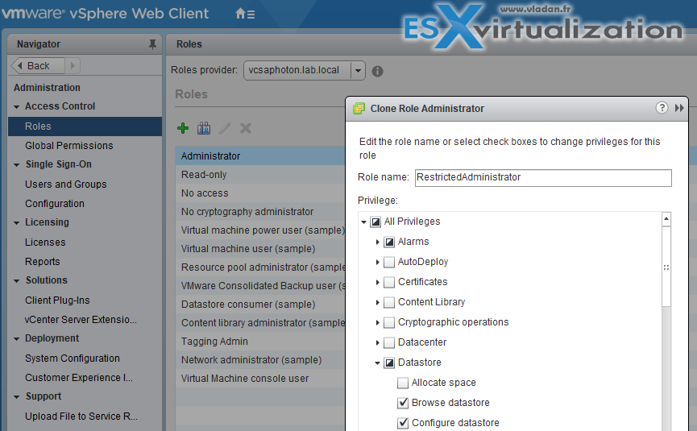697x431 pixels.
Task: Expand the Certificates privilege node
Action: [x=377, y=282]
